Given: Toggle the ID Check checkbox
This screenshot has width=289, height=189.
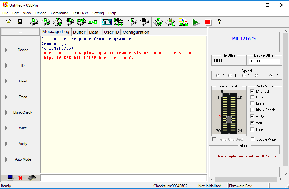Looking at the screenshot, I should 252,91.
